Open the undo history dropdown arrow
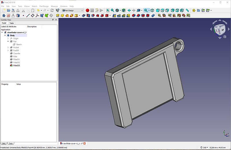231x150 pixels. (41, 10)
